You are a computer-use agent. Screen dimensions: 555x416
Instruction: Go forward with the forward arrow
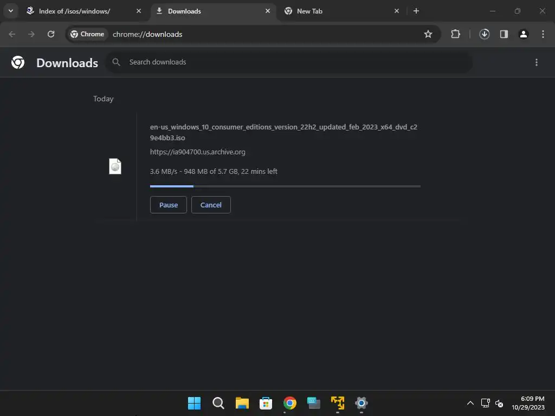pyautogui.click(x=31, y=34)
